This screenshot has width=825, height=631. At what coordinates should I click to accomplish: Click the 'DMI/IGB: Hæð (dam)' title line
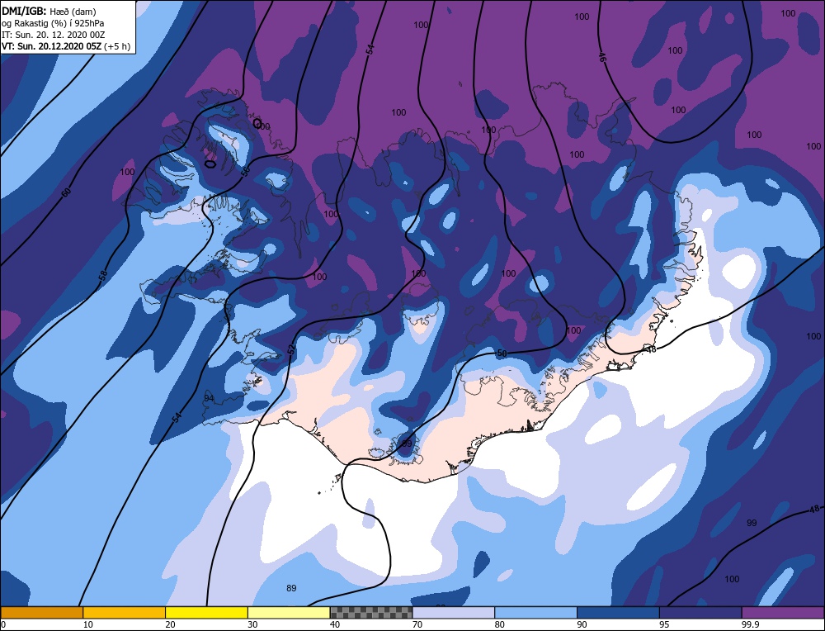point(49,10)
